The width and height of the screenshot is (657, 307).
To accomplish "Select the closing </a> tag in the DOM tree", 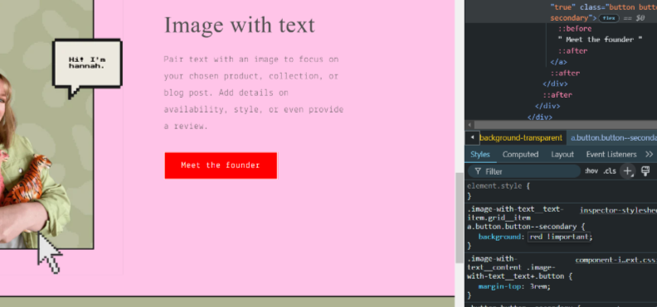I will [x=558, y=62].
